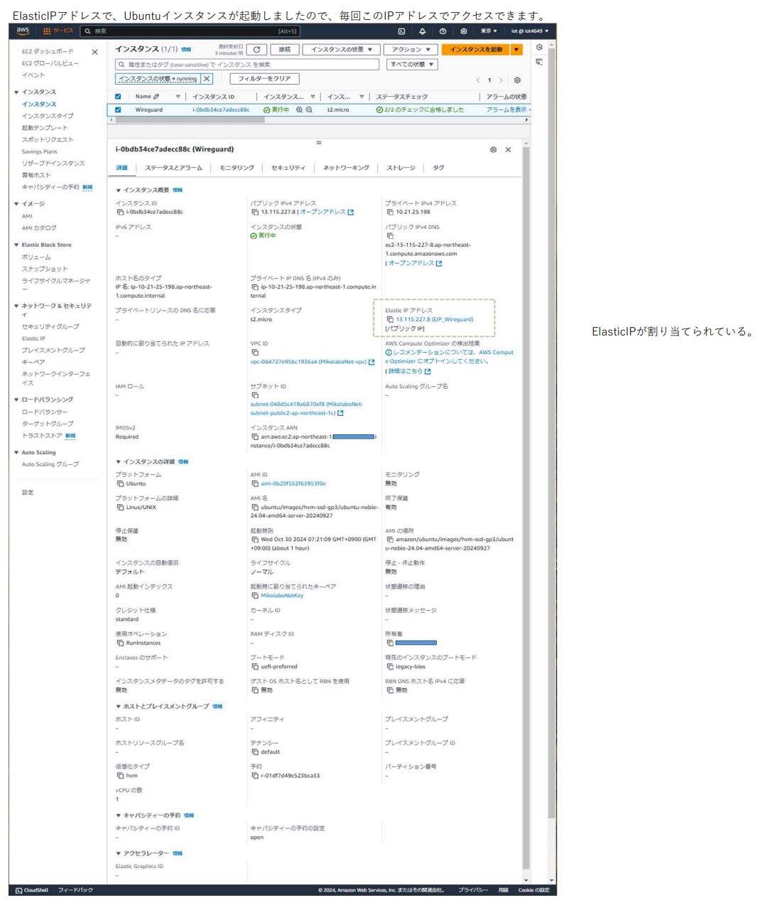Go to previous page of instances
This screenshot has width=760, height=905.
pyautogui.click(x=478, y=80)
